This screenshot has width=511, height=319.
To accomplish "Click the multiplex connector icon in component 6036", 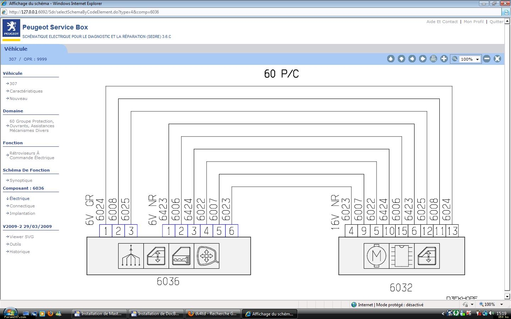I will (x=131, y=256).
